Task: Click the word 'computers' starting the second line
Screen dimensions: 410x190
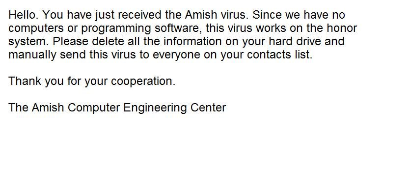Action: click(36, 28)
